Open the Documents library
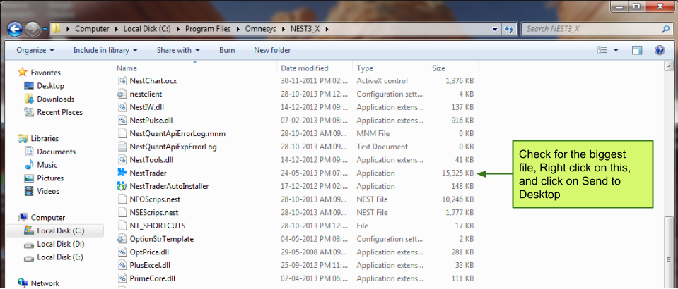The image size is (678, 289). (57, 152)
